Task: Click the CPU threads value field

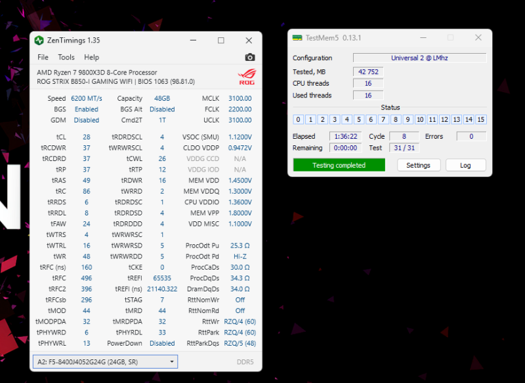Action: pyautogui.click(x=368, y=84)
